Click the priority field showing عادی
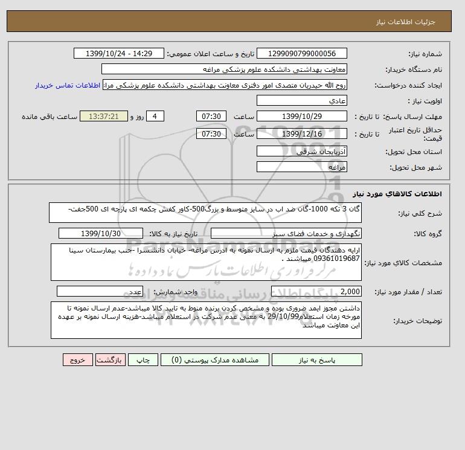Viewport: 465px width, 450px height. [301, 100]
